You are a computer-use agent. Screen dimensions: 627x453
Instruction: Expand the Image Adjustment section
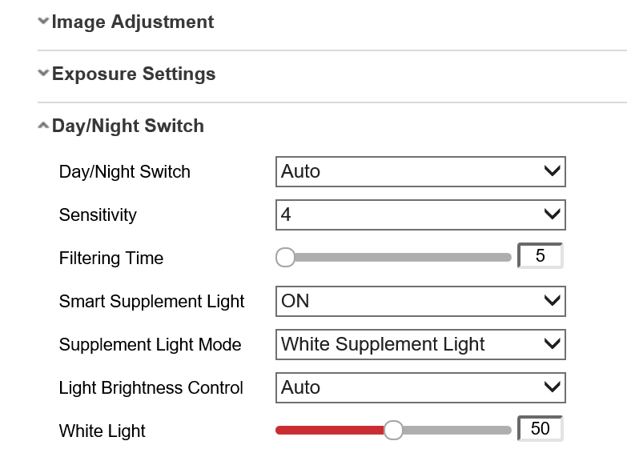click(x=132, y=22)
